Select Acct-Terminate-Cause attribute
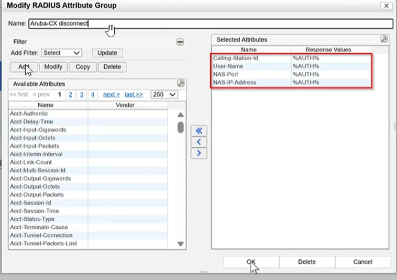The image size is (397, 280). [88, 227]
